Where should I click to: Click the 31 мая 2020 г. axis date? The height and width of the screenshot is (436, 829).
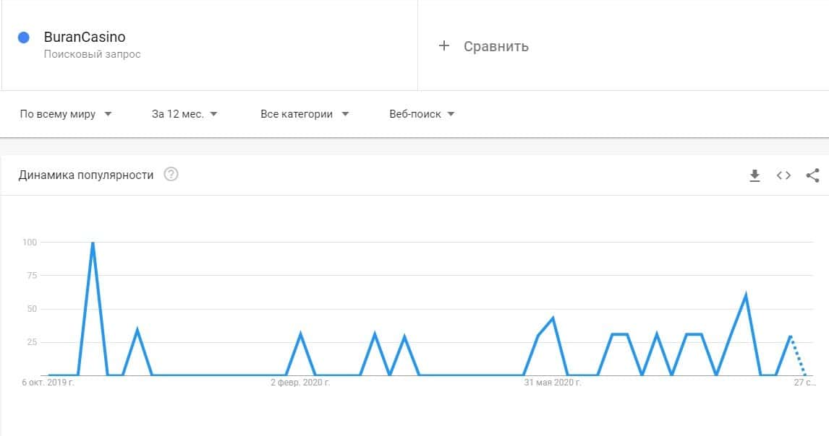click(x=553, y=383)
